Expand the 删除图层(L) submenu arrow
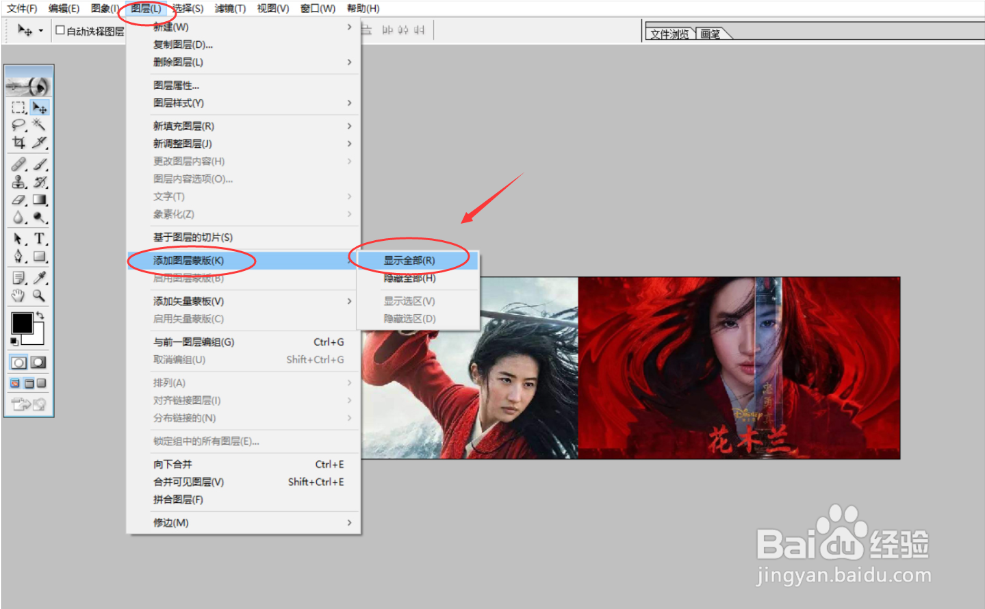Screen dimensions: 985x609 click(x=349, y=62)
